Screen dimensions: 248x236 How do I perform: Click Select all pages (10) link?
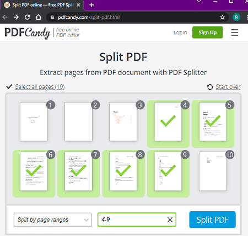(x=40, y=87)
